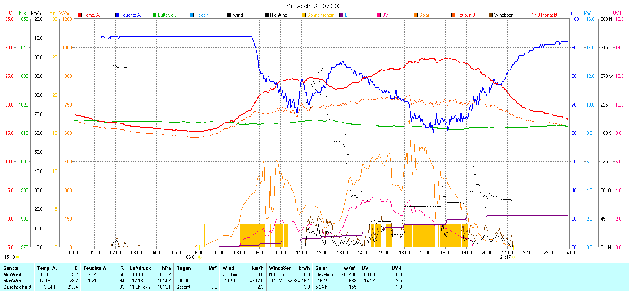Click the Windböen column header in table

click(280, 268)
